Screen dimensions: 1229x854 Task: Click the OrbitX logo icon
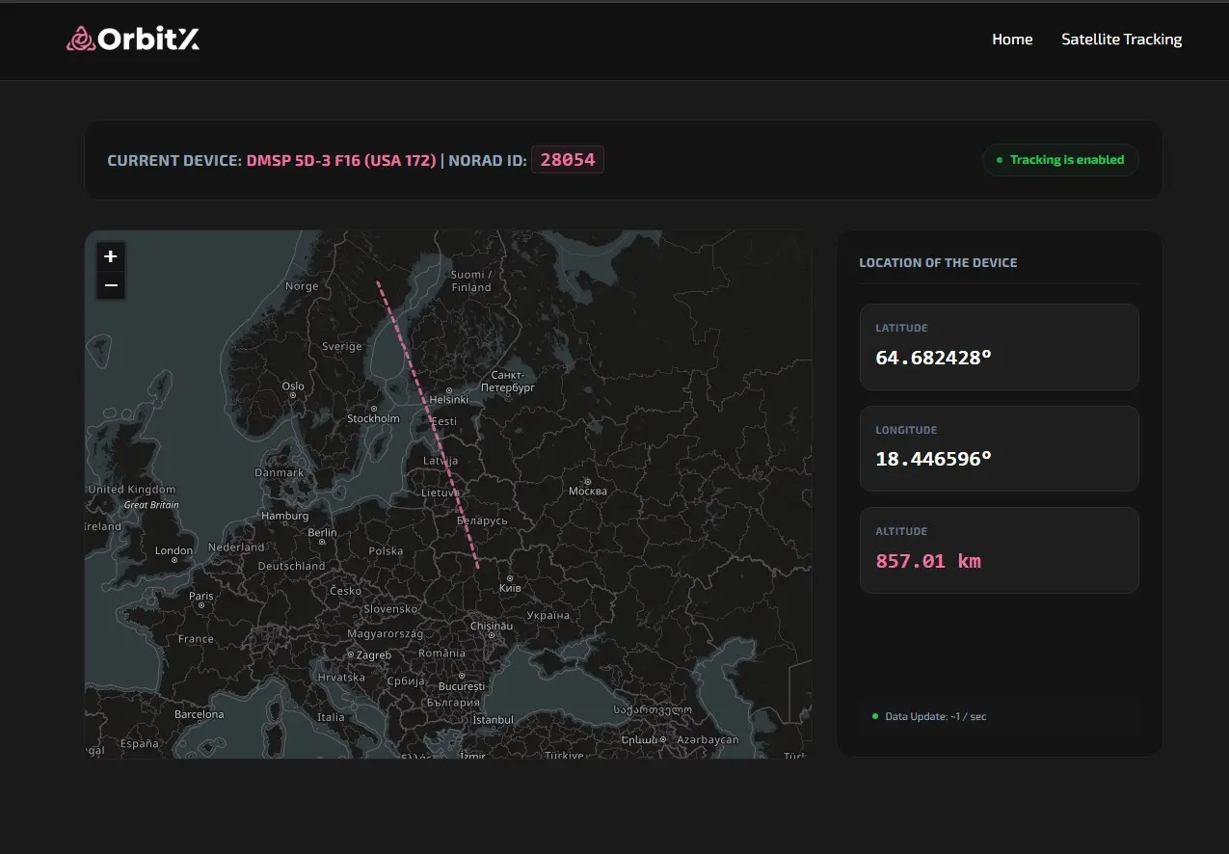pyautogui.click(x=80, y=39)
